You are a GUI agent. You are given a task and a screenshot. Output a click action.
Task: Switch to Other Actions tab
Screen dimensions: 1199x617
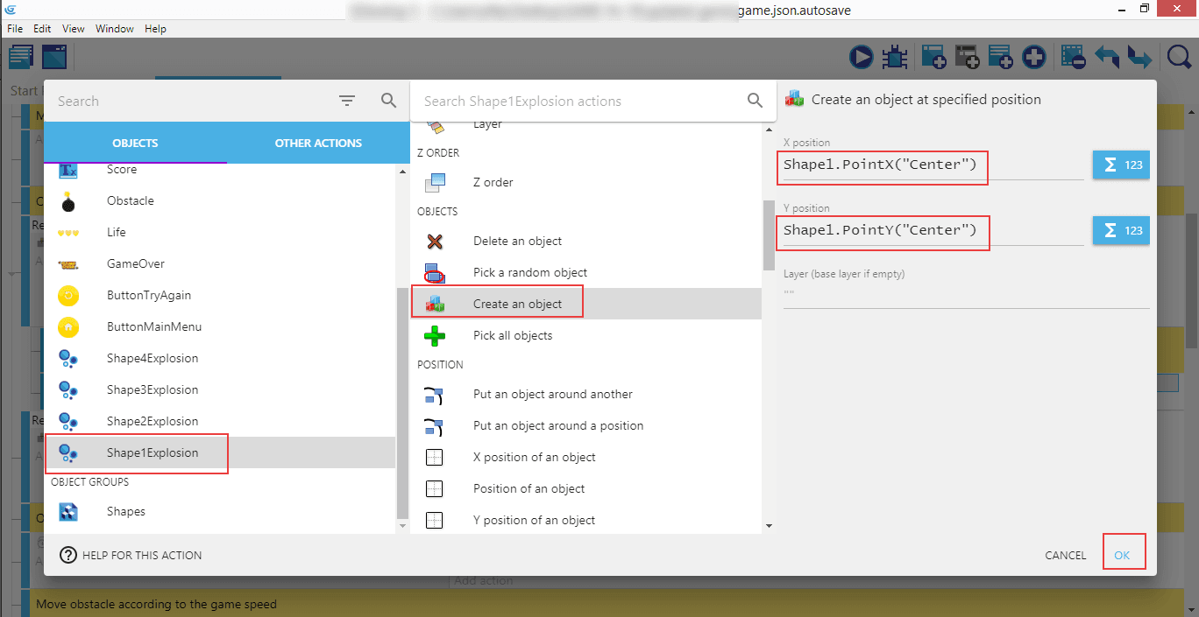[x=318, y=143]
